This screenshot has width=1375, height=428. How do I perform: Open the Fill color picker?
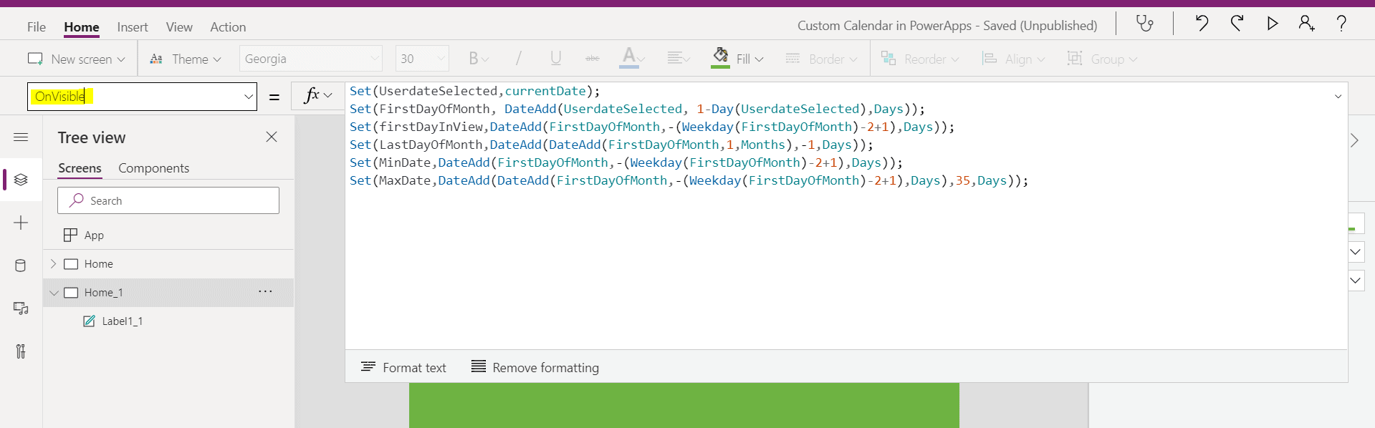737,58
